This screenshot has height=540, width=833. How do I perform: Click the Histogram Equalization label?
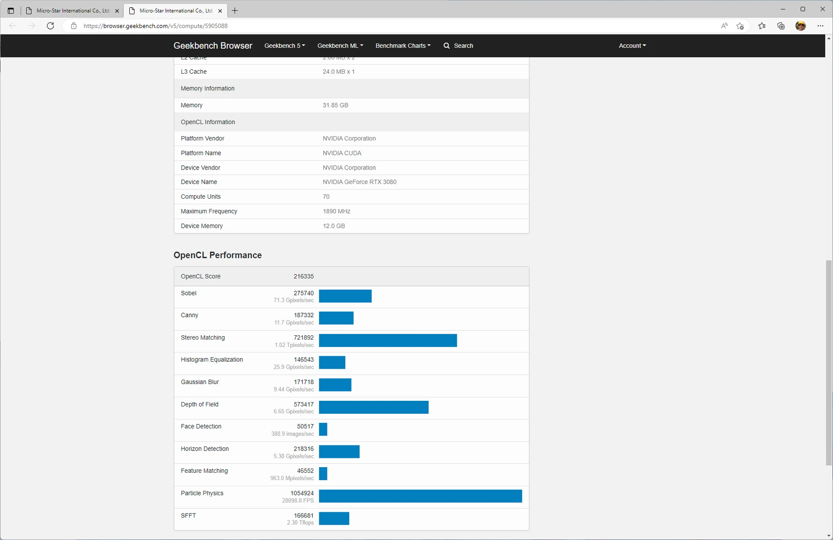pos(212,360)
